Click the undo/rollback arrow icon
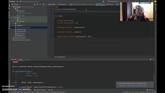165x93 pixels. (149, 2)
